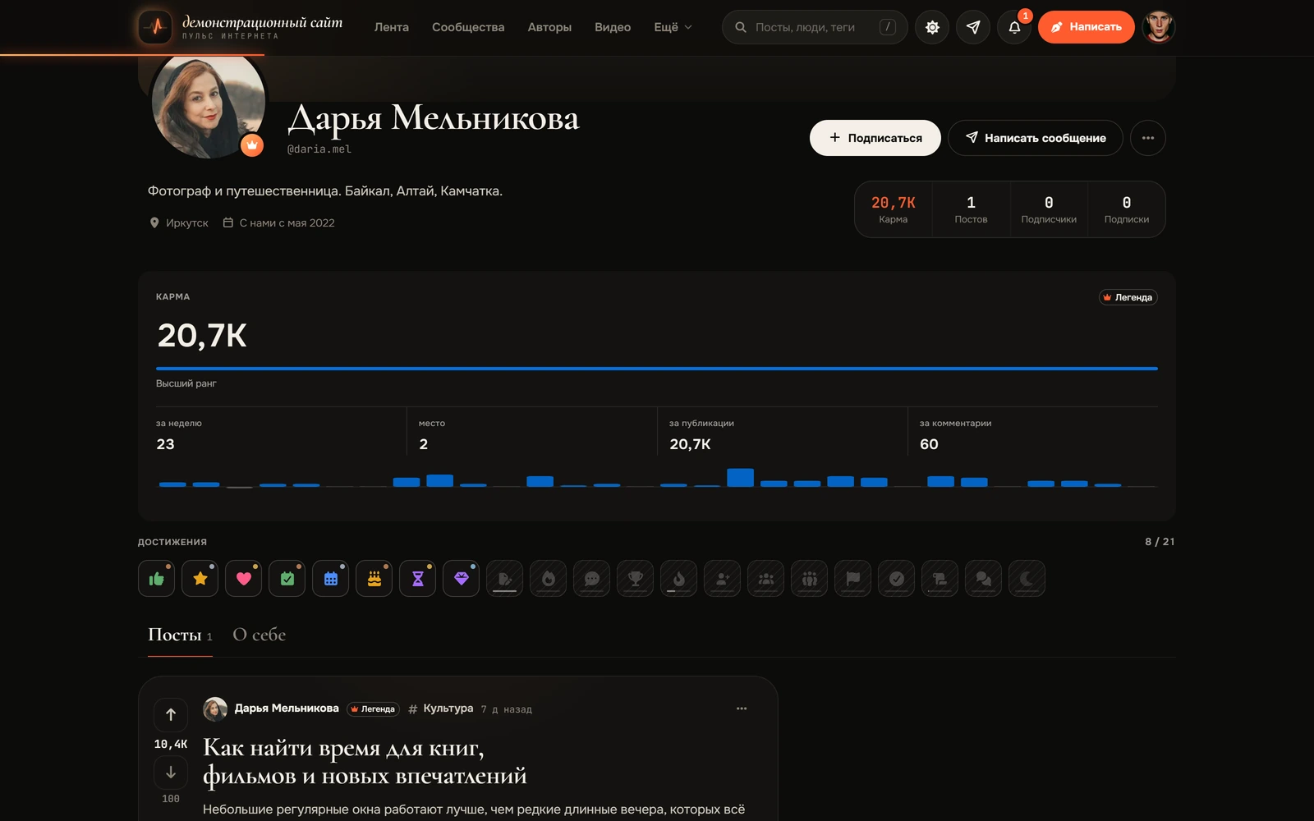
Task: Click the pulse logo icon in header
Action: 155,27
